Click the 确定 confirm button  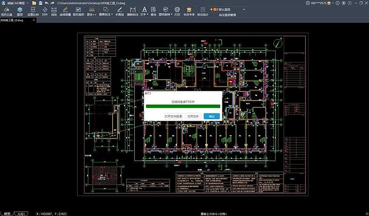tap(212, 116)
